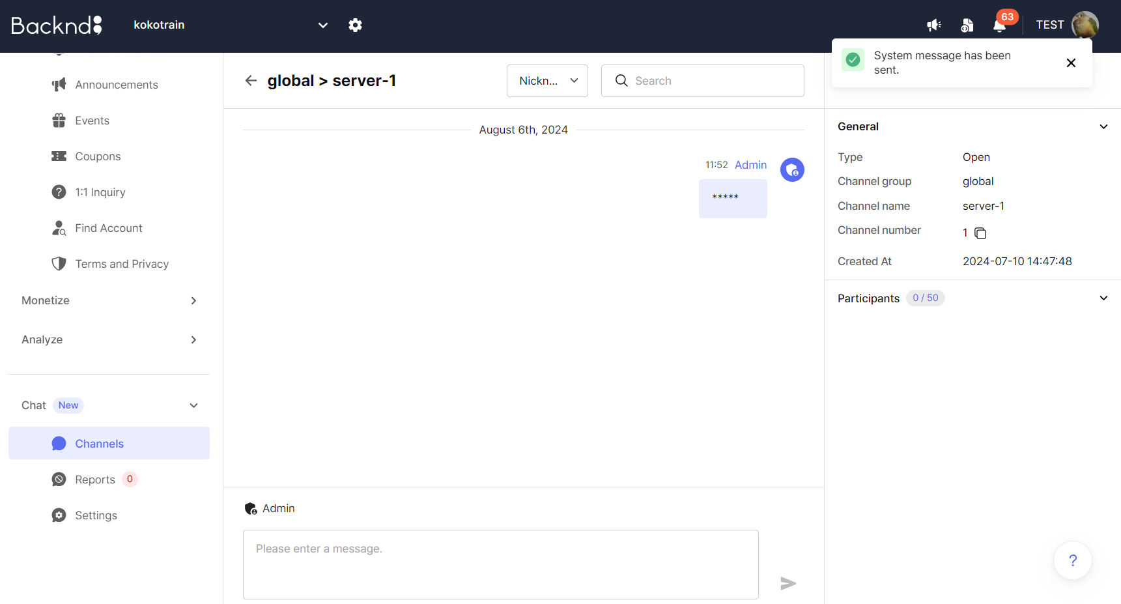Click the 11:52 message timestamp

[x=717, y=165]
